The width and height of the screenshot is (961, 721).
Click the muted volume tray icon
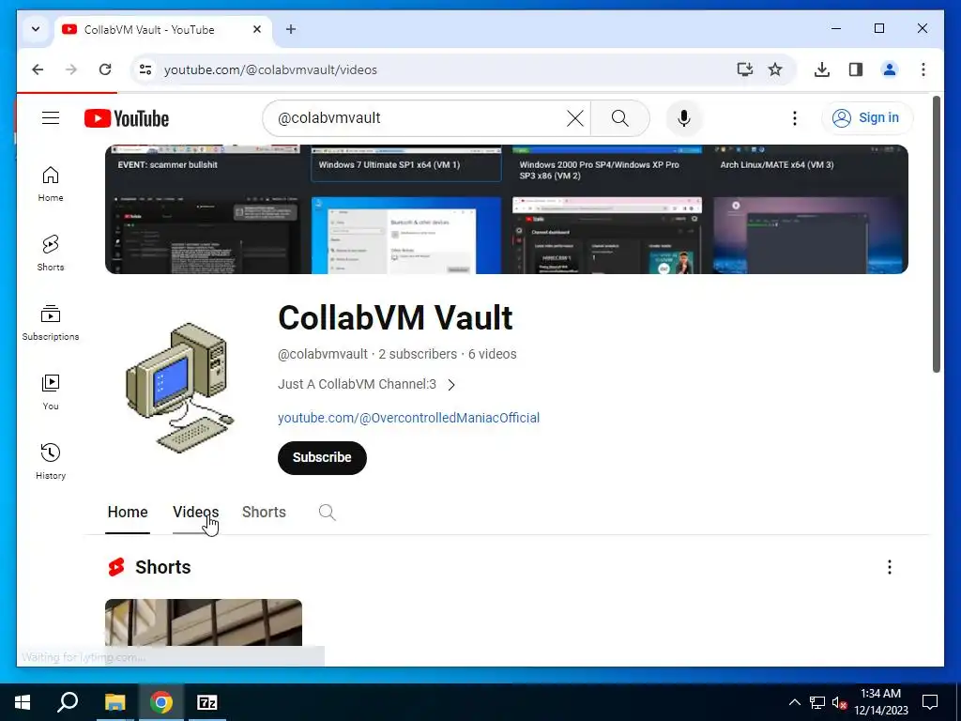840,702
